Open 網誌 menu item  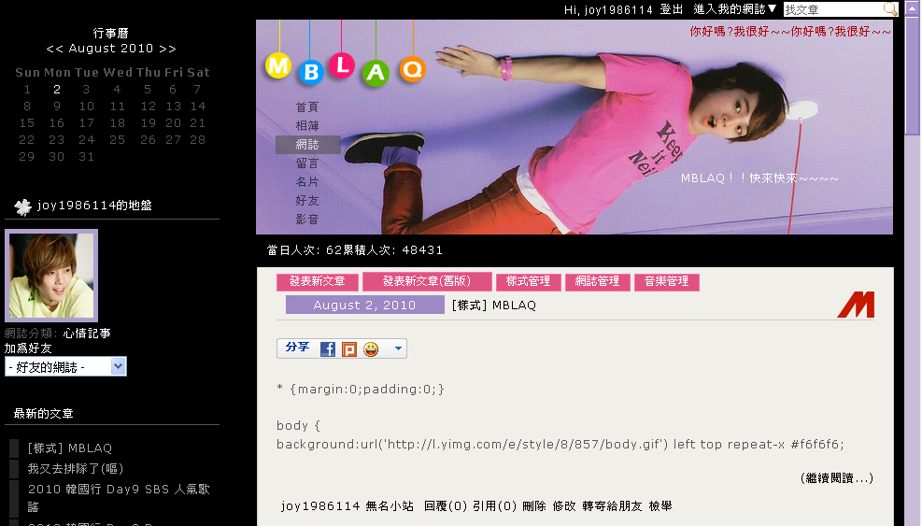pyautogui.click(x=307, y=145)
